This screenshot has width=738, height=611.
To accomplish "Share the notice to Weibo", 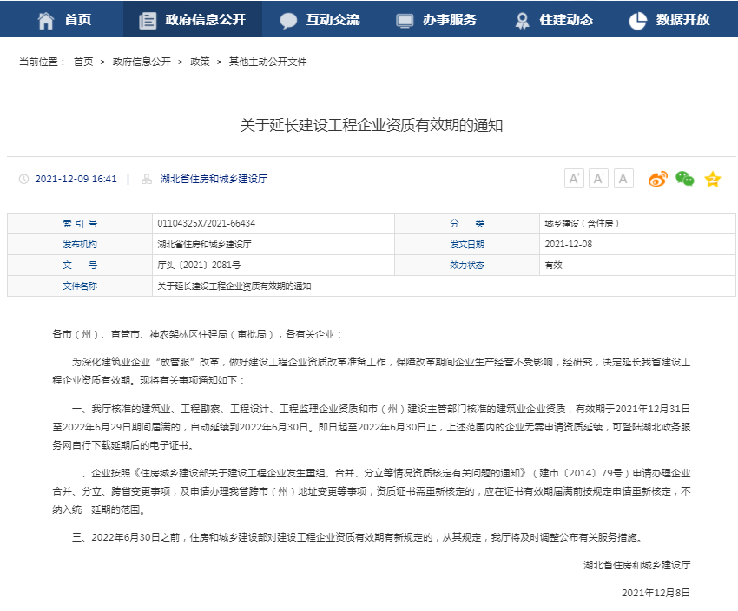I will click(x=659, y=178).
